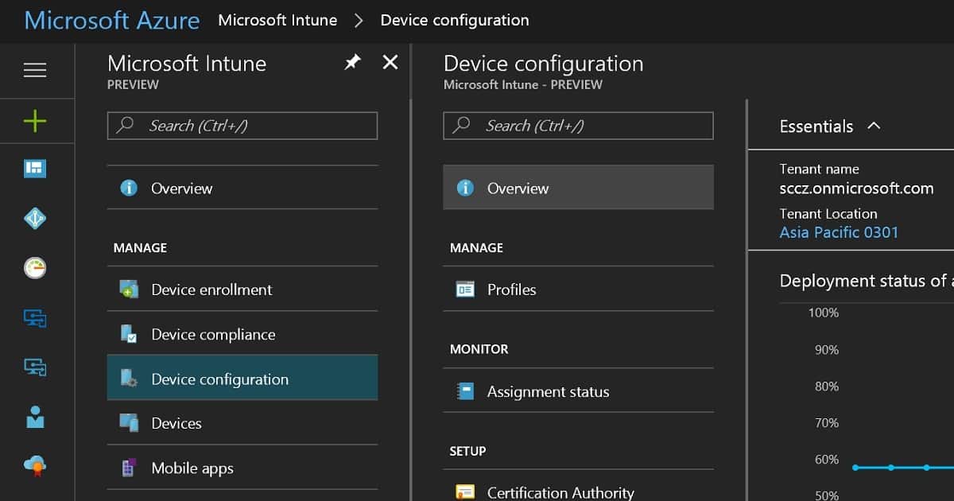The height and width of the screenshot is (501, 954).
Task: Click the Devices icon in the Intune menu
Action: [x=129, y=423]
